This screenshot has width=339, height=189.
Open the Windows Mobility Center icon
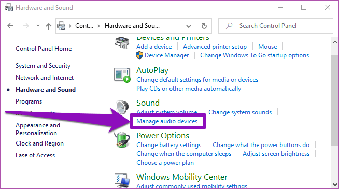[x=122, y=181]
